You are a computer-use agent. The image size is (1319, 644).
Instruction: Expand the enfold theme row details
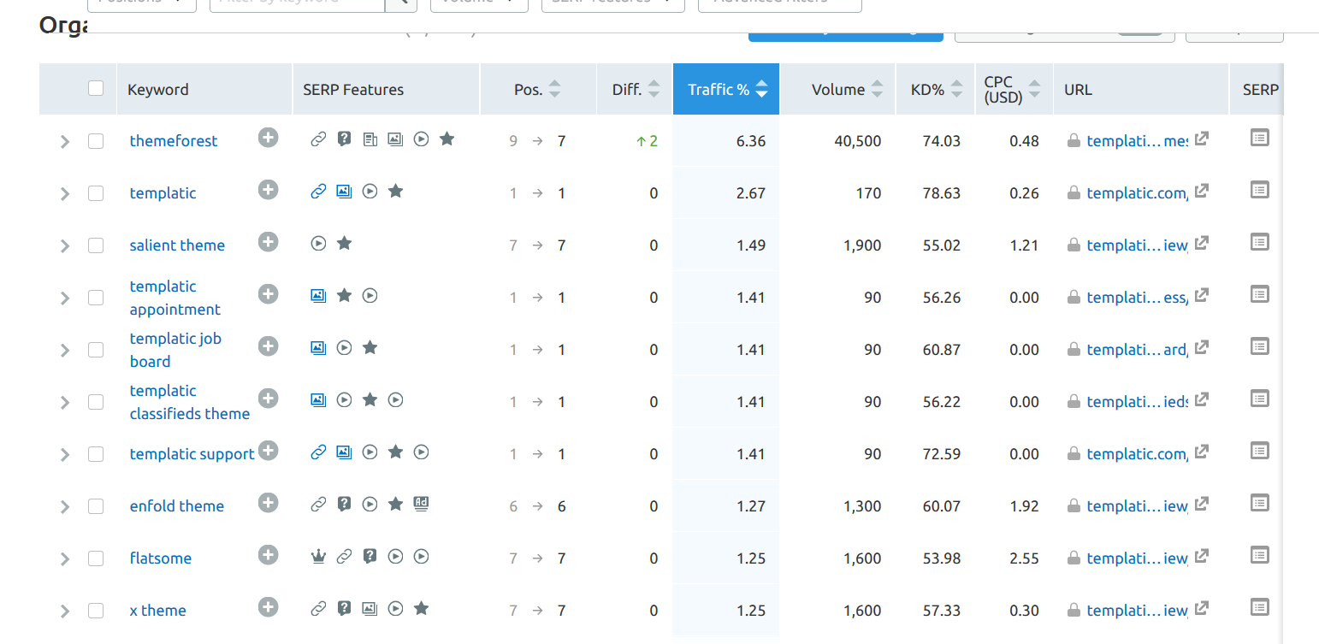65,507
